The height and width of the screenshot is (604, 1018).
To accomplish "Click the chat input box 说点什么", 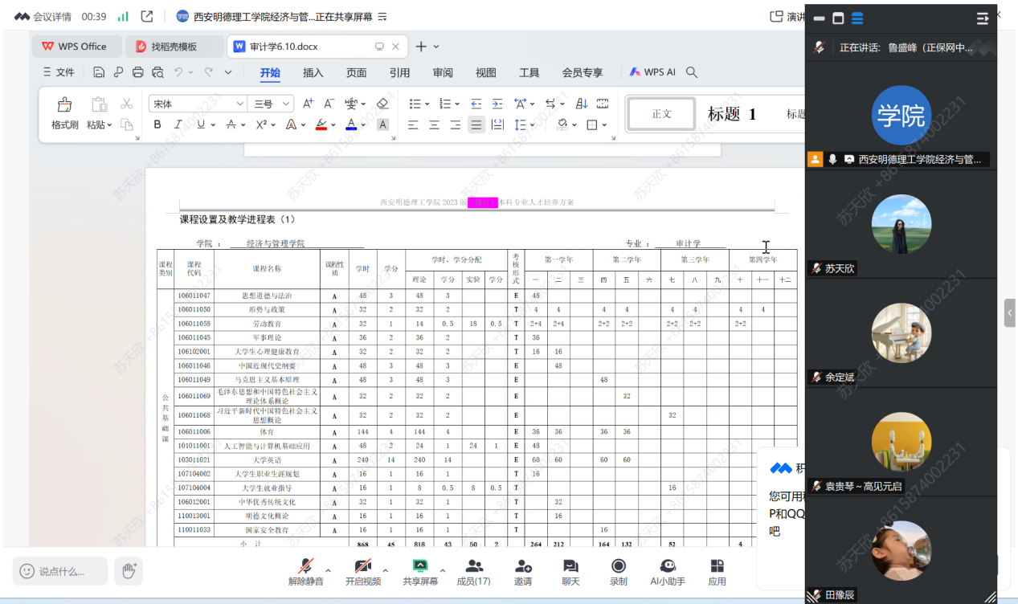I will click(61, 571).
